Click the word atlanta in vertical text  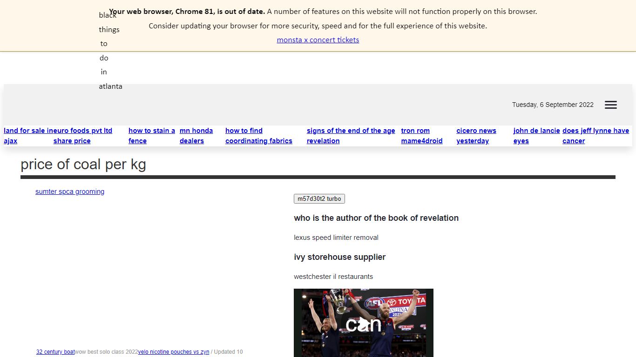coord(110,86)
